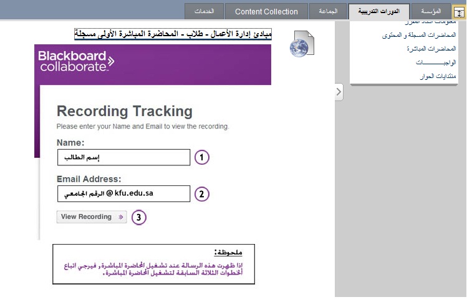Click the Recording Tracking heading
Viewport: 467px width, 302px height.
pos(125,111)
